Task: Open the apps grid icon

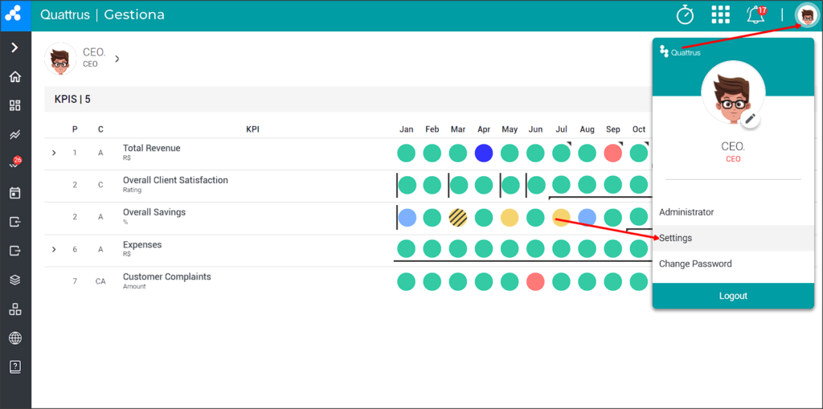Action: point(721,15)
